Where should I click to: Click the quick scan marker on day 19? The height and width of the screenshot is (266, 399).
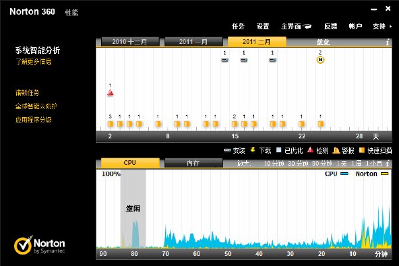tap(273, 124)
